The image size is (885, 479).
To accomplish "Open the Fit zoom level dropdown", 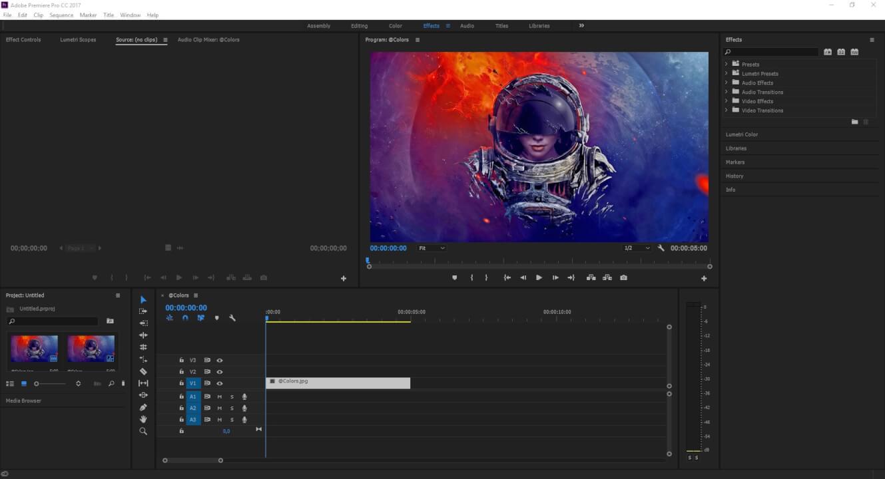I will 432,247.
